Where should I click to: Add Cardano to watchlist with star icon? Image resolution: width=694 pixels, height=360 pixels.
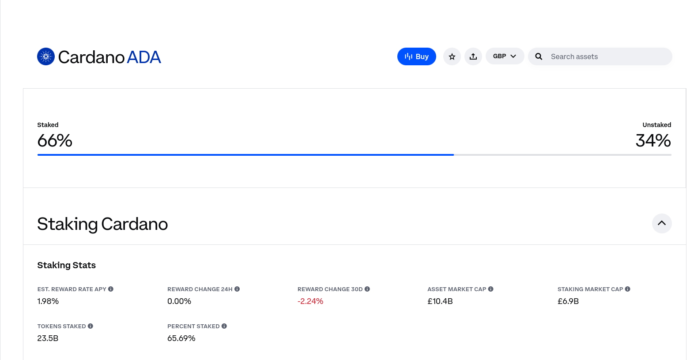point(452,56)
